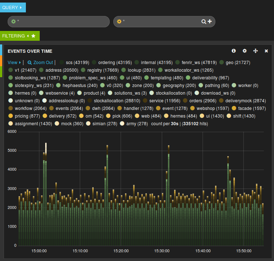Screen dimensions: 274x261
Task: Click the addresslookup (0) legend label
Action: click(67, 101)
